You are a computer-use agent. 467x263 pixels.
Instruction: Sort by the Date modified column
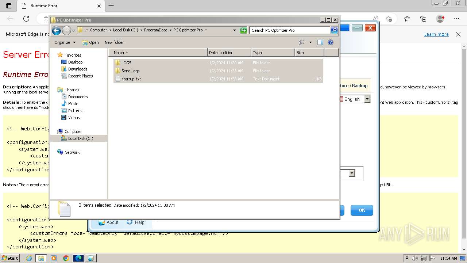click(x=229, y=53)
